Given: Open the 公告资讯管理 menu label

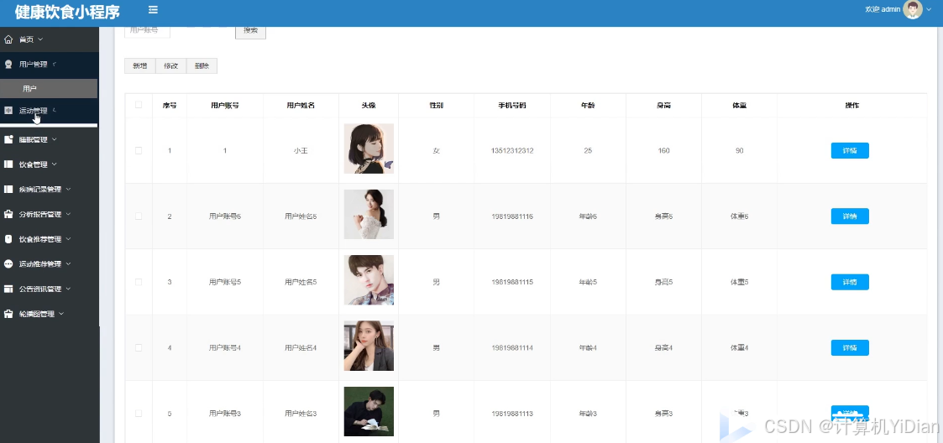Looking at the screenshot, I should (x=40, y=289).
